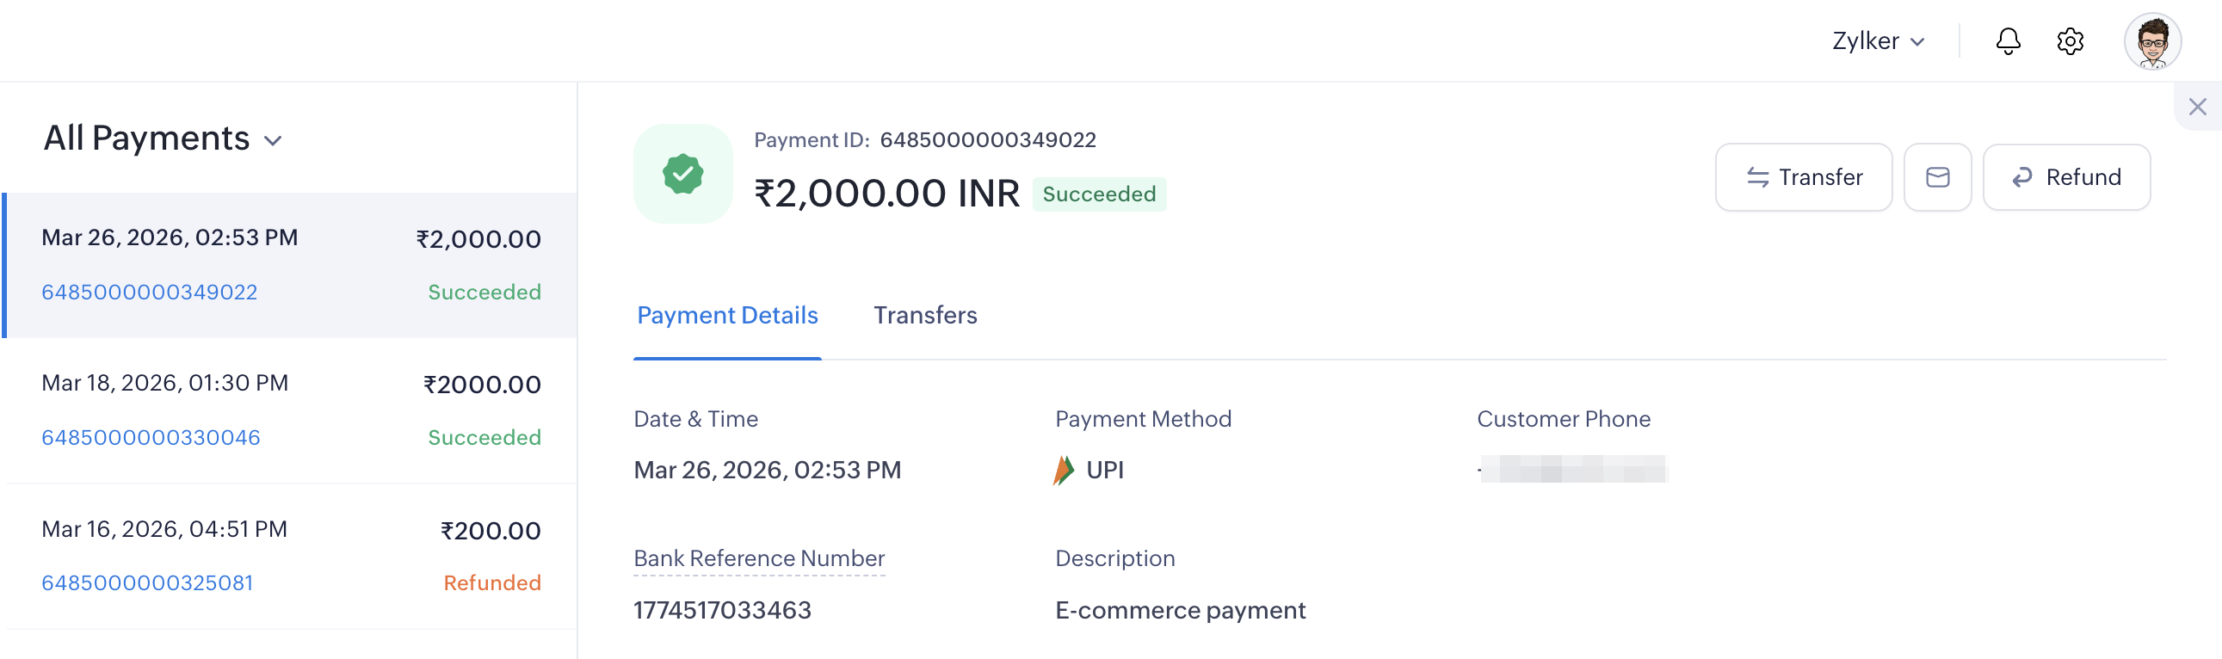Click the Refund button
2222x659 pixels.
[2066, 178]
